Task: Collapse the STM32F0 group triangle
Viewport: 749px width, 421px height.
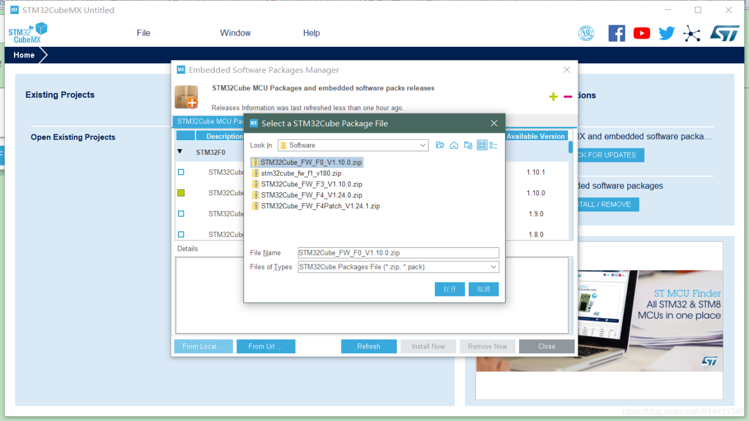Action: (x=180, y=151)
